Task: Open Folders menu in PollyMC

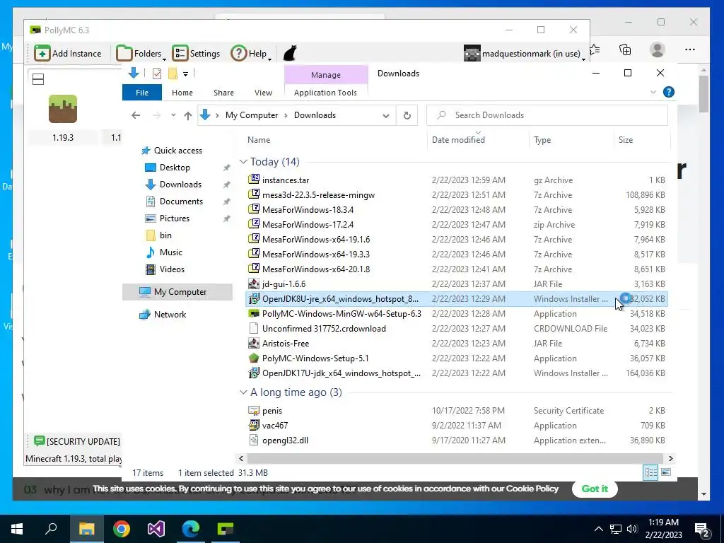Action: pyautogui.click(x=141, y=54)
